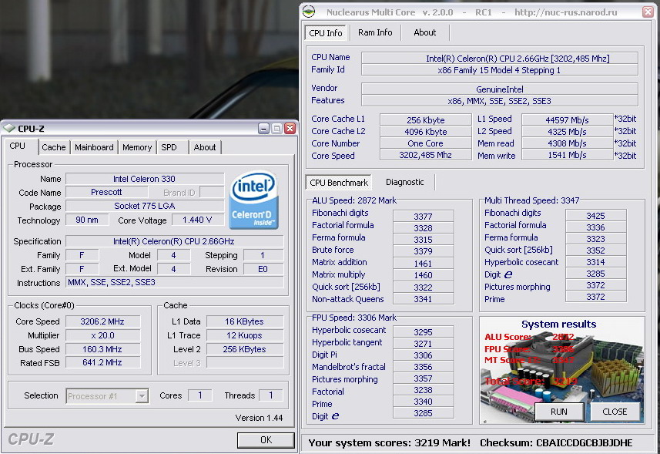Click the L2 Speed 4325 Mb/s value

(567, 131)
